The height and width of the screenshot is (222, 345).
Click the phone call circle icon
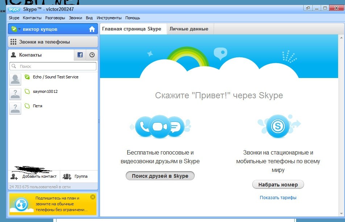[144, 127]
